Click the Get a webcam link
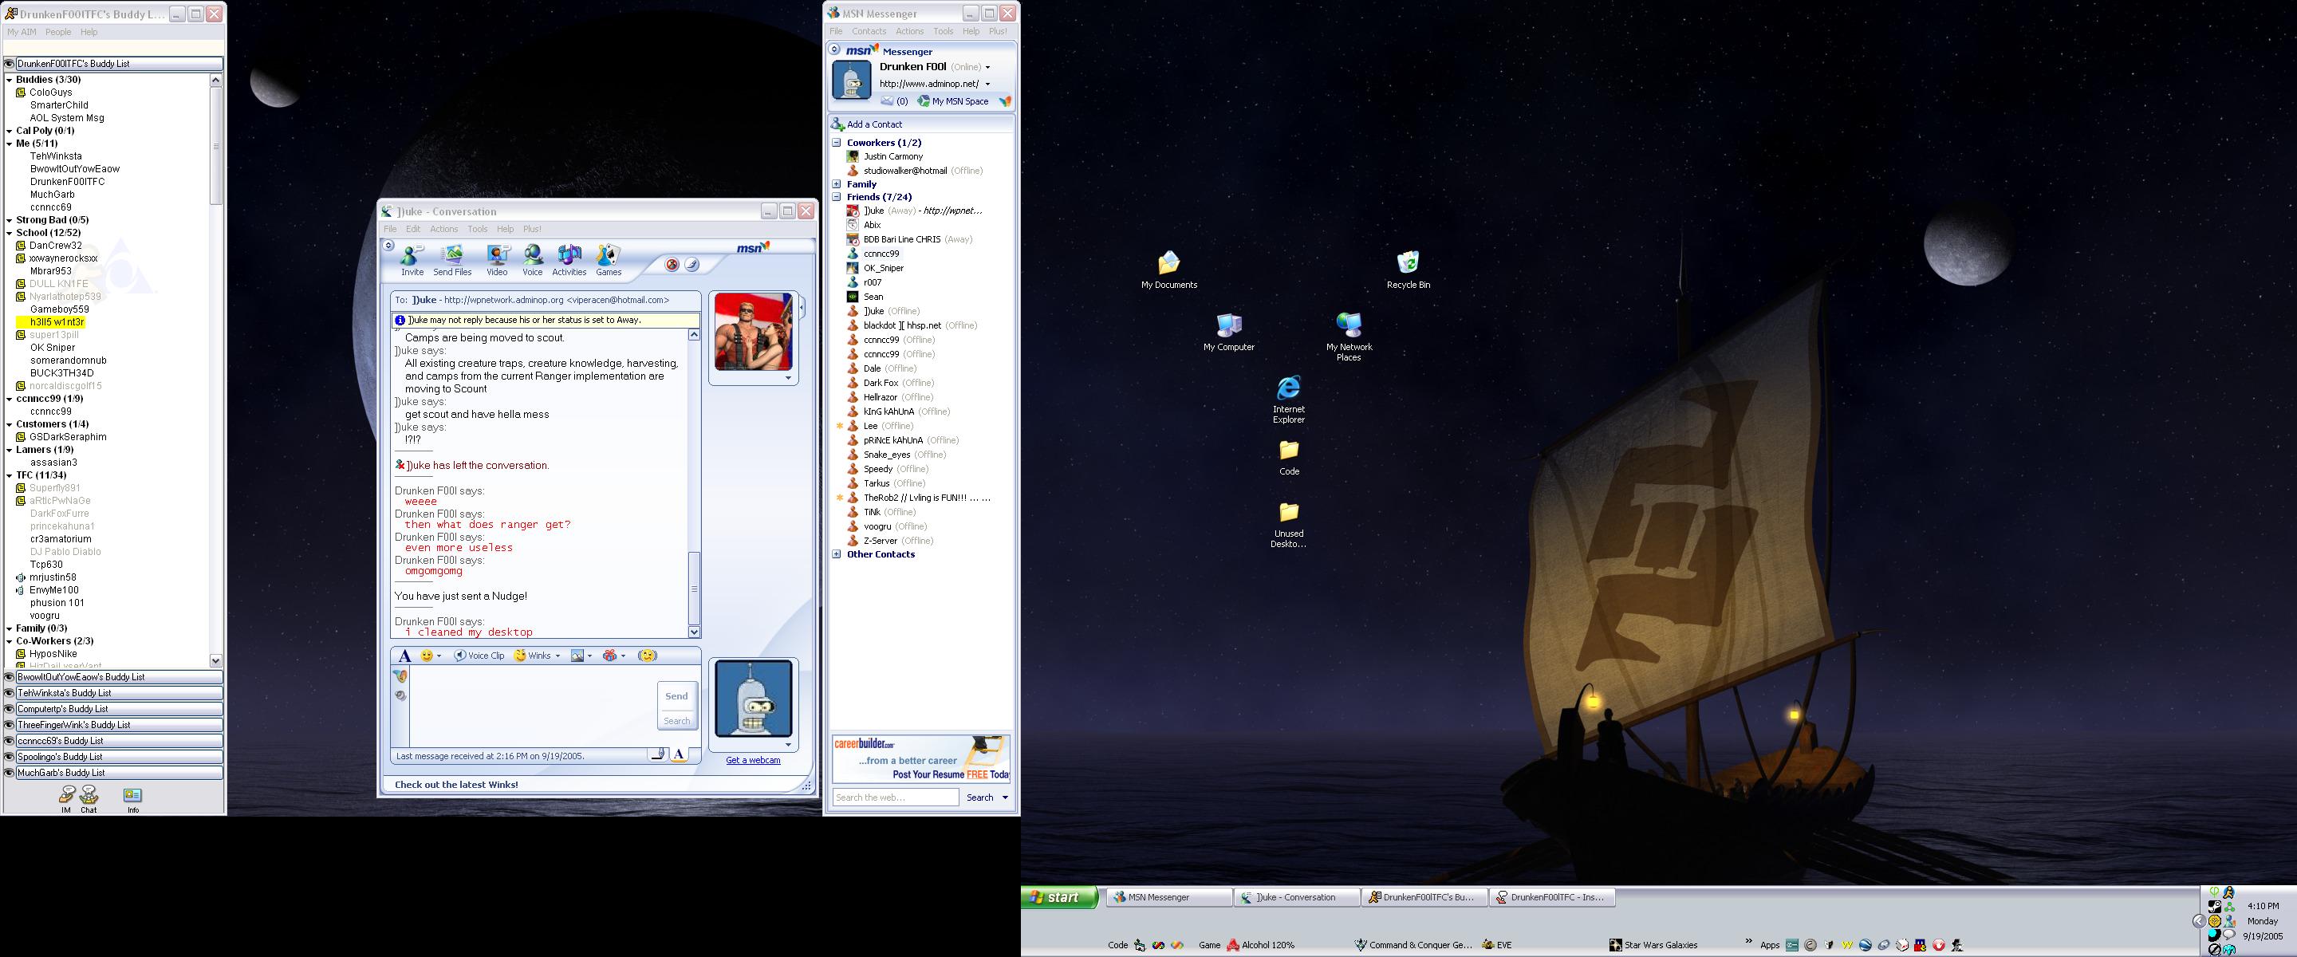This screenshot has height=957, width=2297. [753, 761]
